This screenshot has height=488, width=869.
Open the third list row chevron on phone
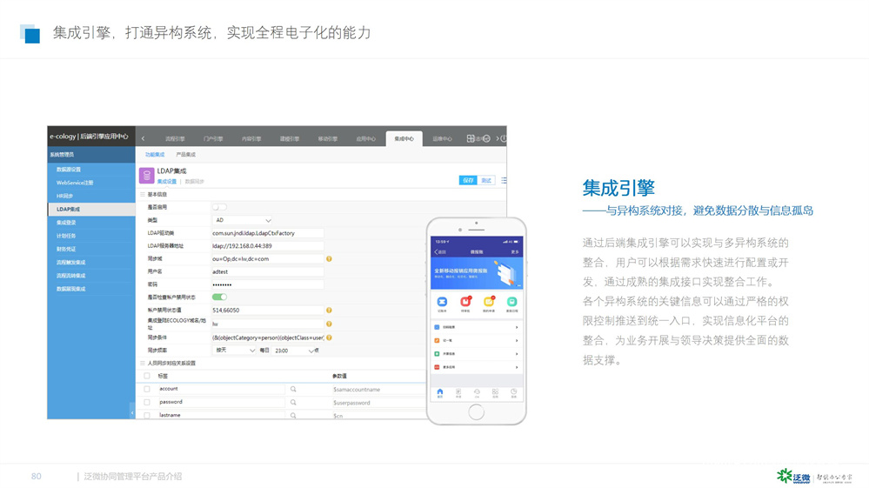[517, 354]
